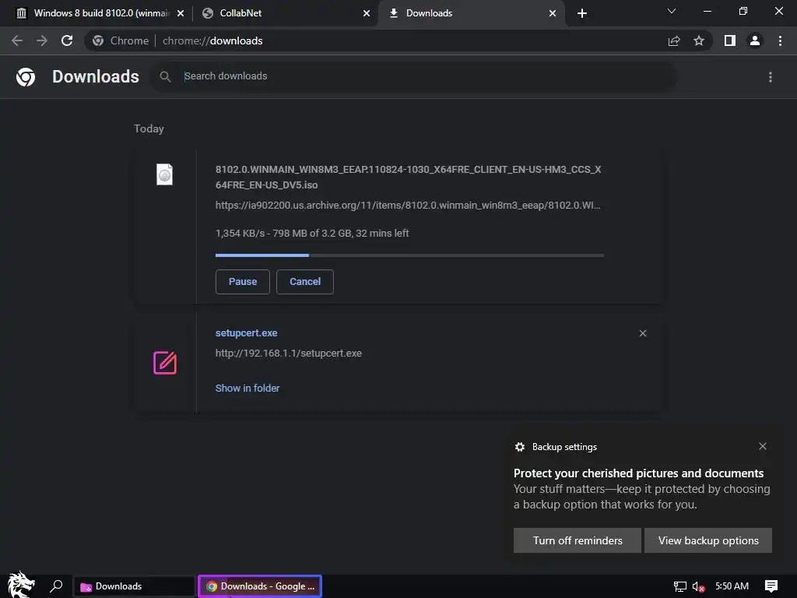797x598 pixels.
Task: Select the Downloads browser tab
Action: pyautogui.click(x=471, y=13)
